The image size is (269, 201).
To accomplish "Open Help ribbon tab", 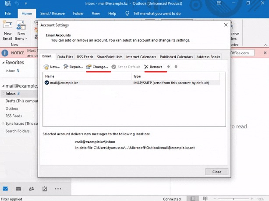I will click(x=112, y=14).
